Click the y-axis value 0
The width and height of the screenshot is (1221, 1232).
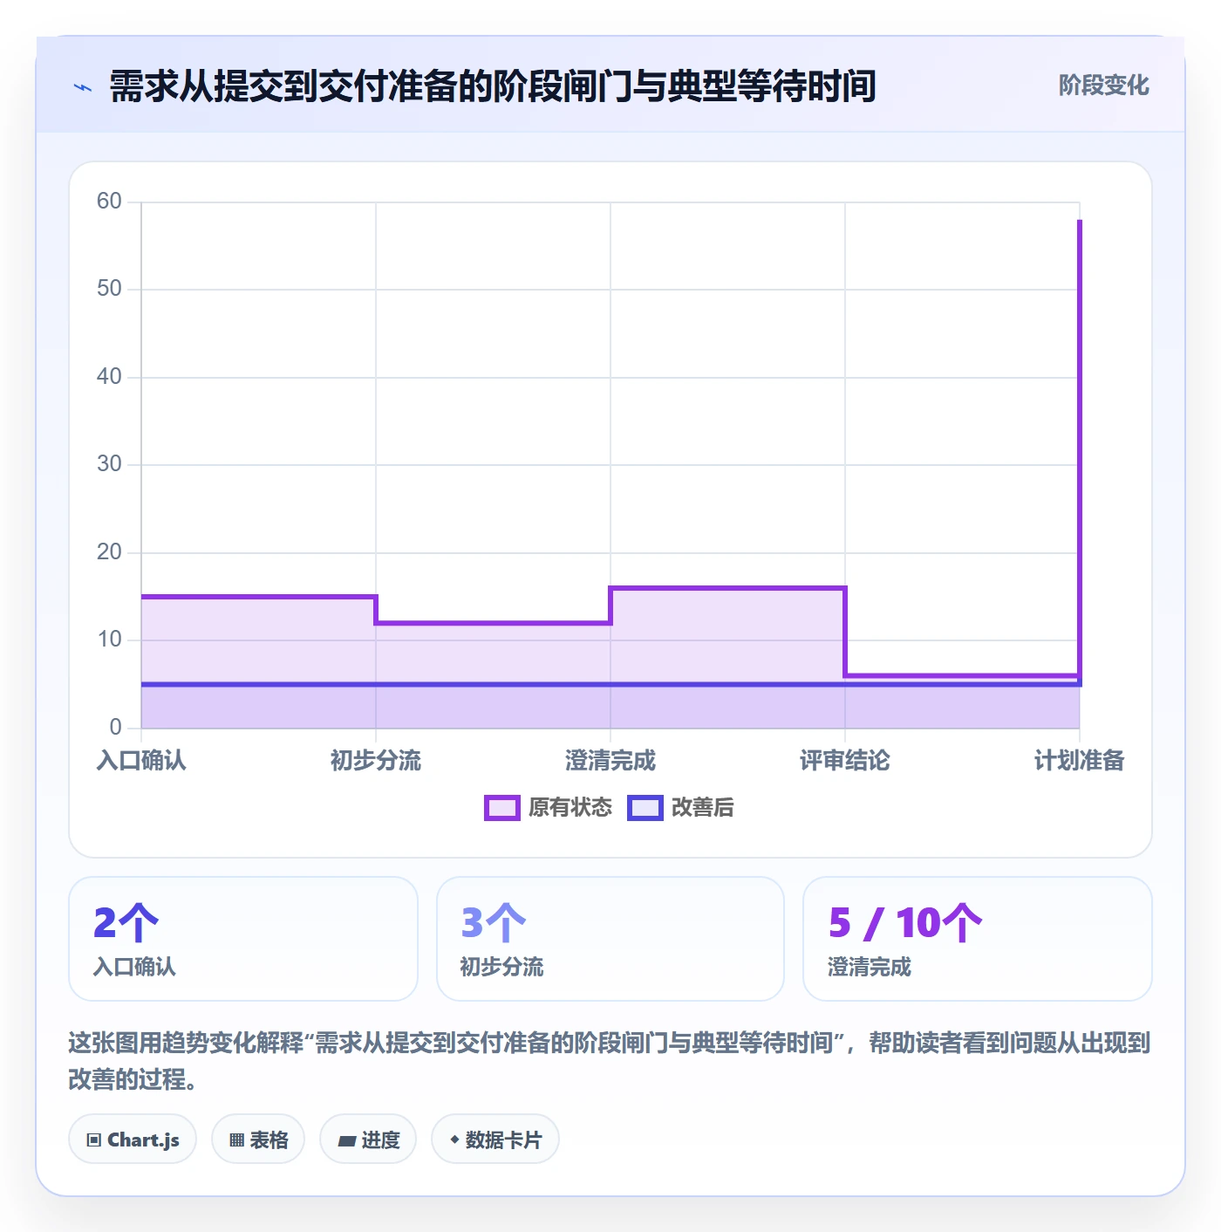[x=116, y=728]
